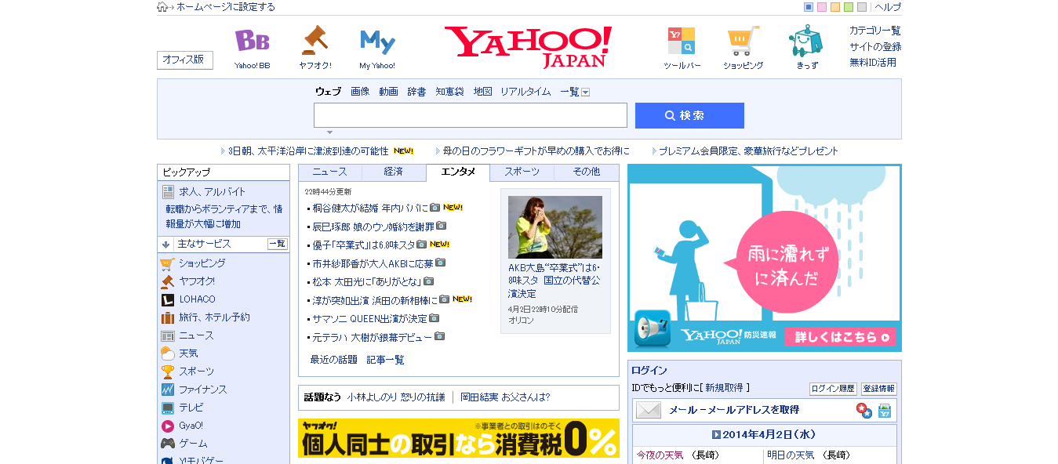Click the camera icon after 桐谷健太が結婚 headline
This screenshot has height=464, width=1058.
435,208
